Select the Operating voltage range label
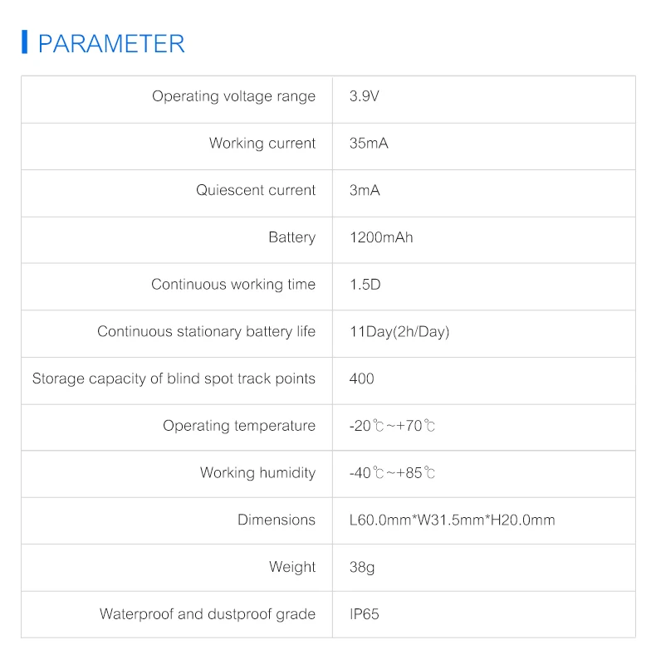 tap(233, 96)
